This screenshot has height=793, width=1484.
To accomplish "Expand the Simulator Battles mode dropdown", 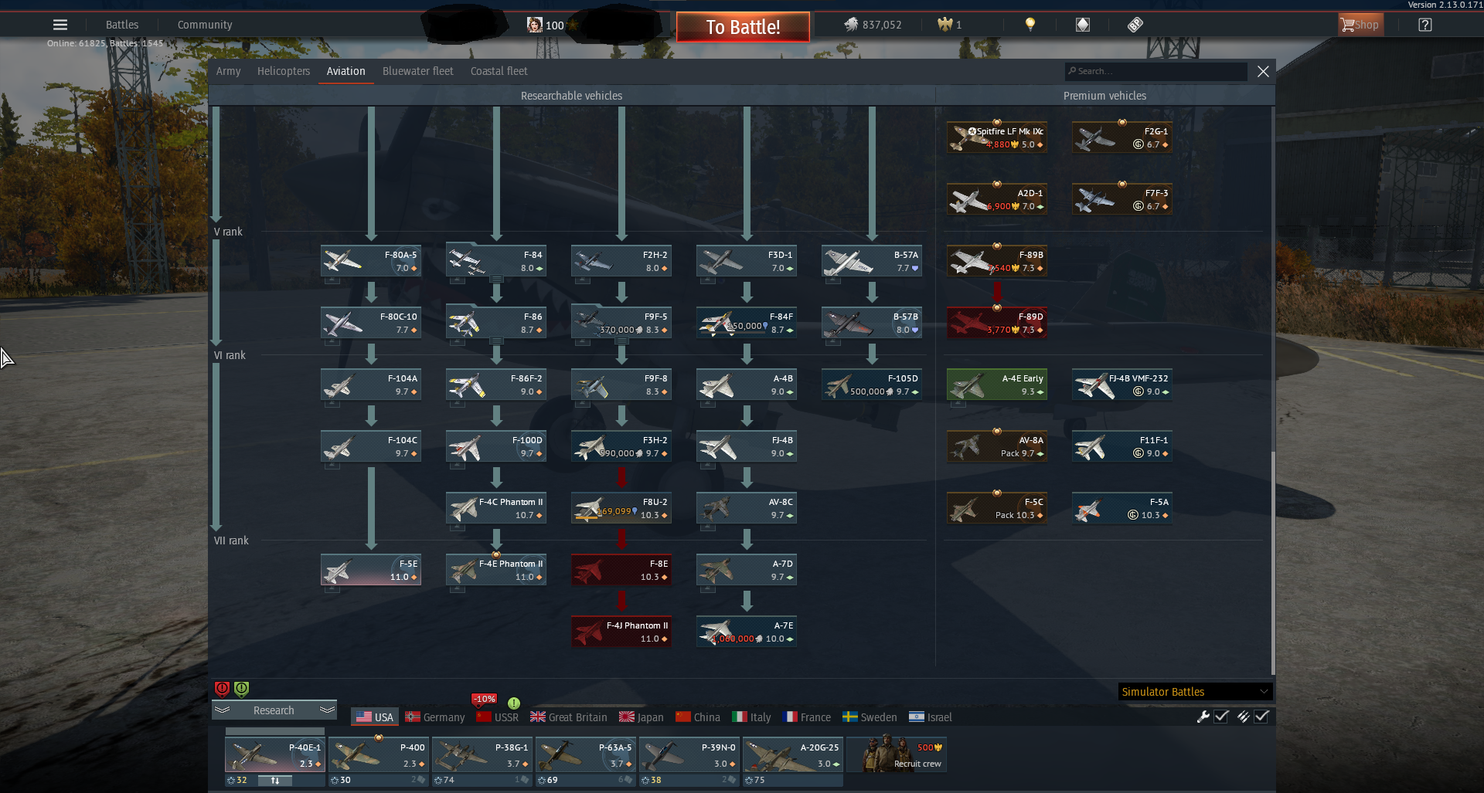I will (1195, 692).
